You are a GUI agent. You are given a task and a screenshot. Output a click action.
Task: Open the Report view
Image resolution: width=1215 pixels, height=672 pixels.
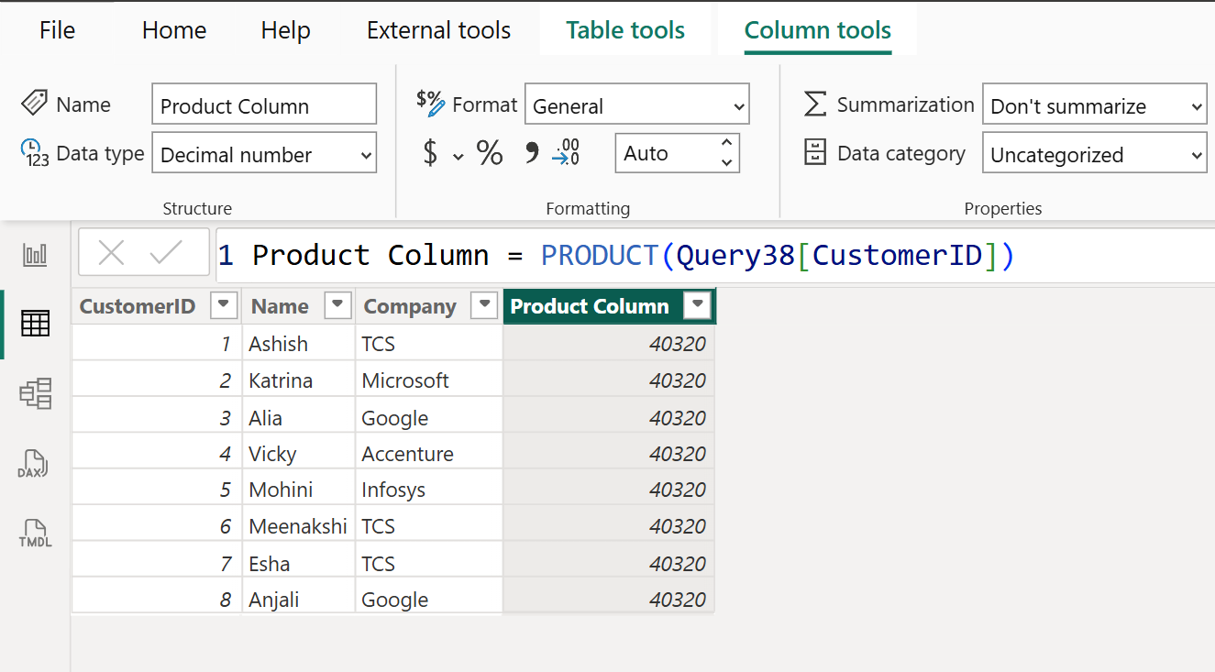click(35, 255)
